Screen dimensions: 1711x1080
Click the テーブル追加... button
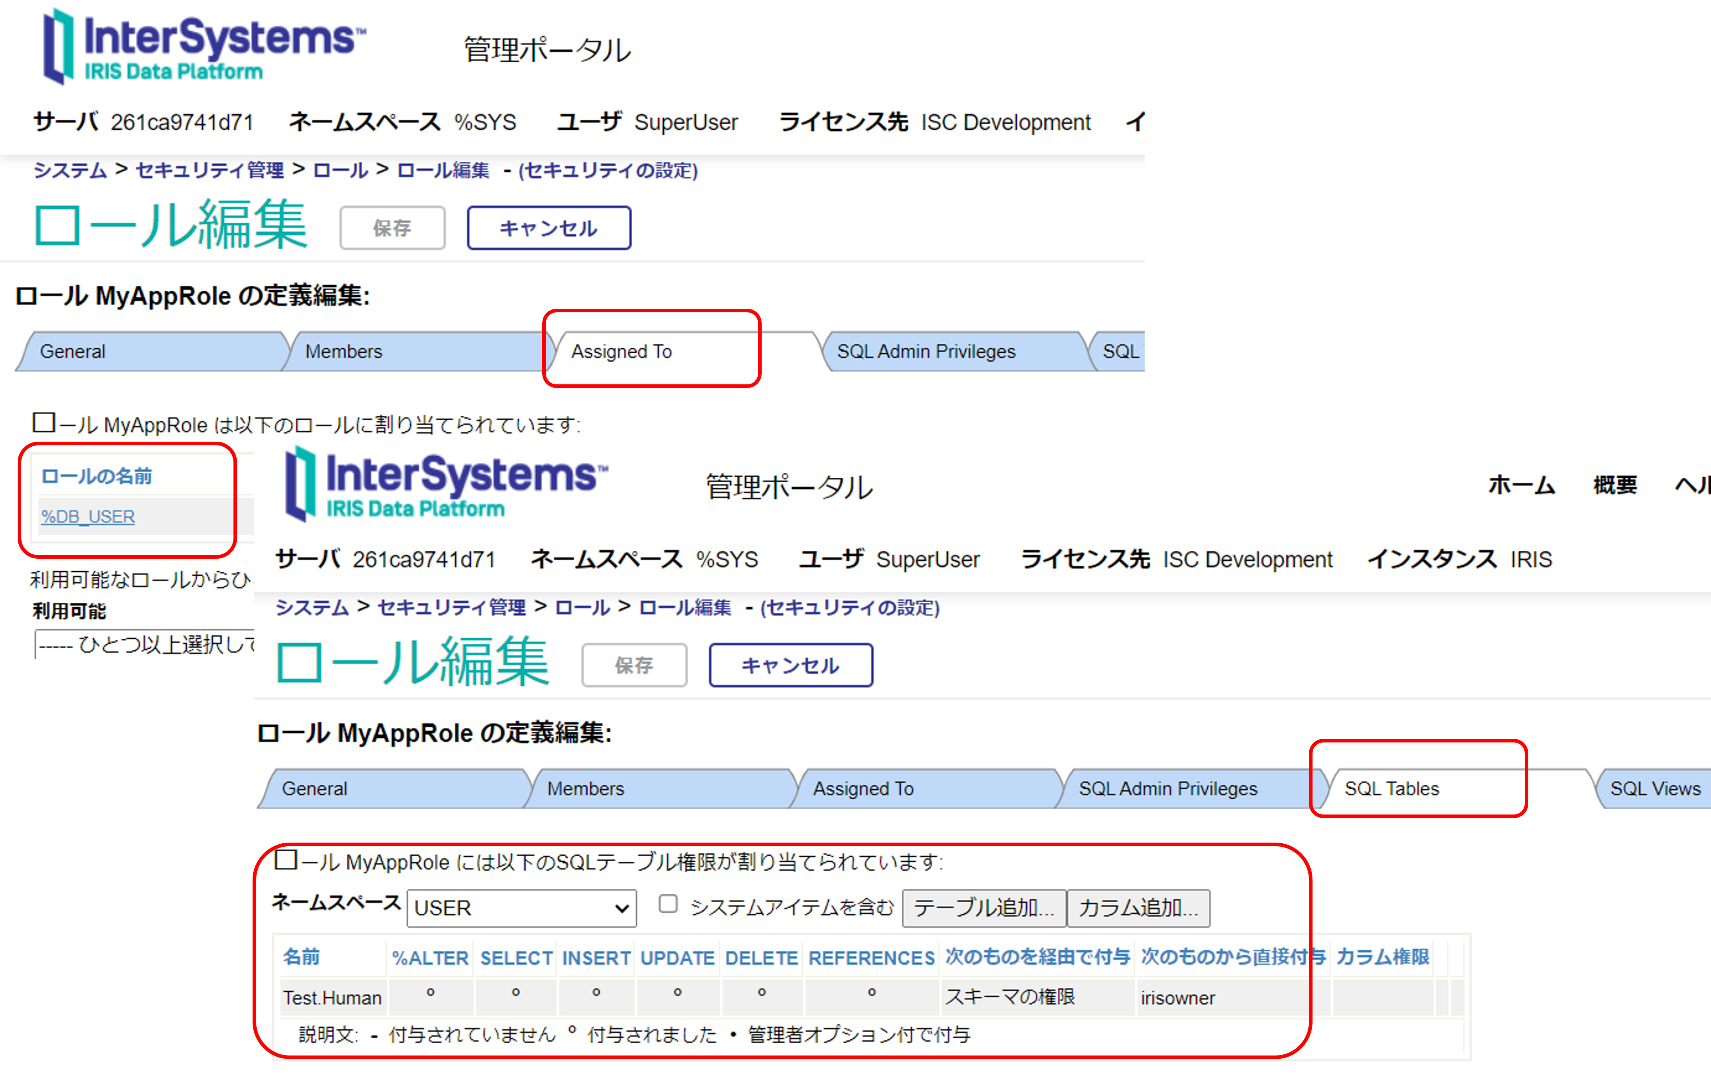click(983, 908)
